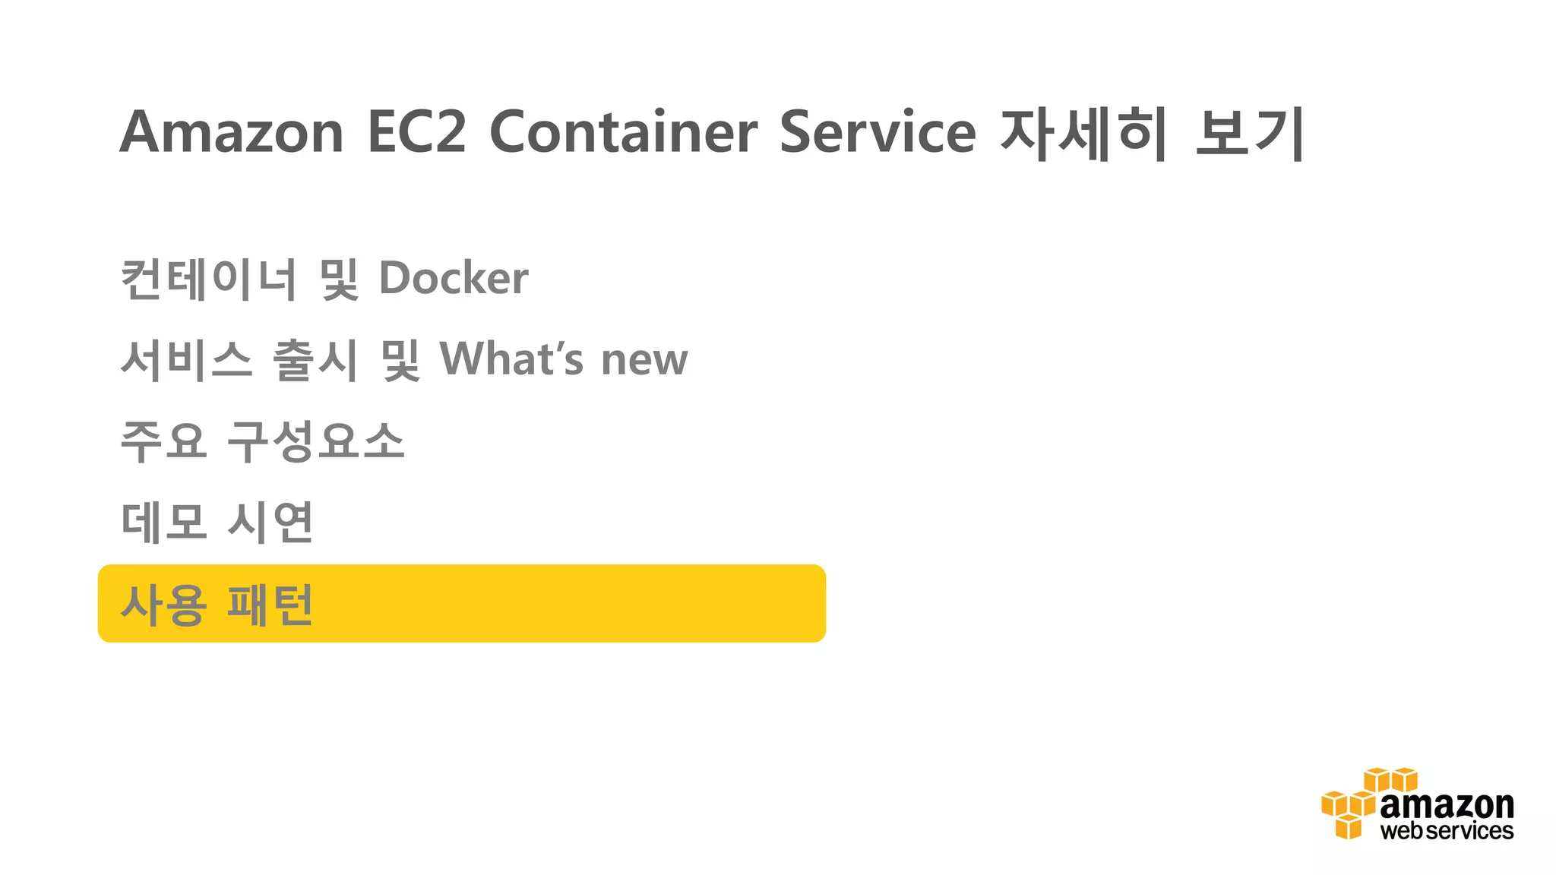This screenshot has height=875, width=1556.
Task: Click the word "Amazon" in the title
Action: coord(232,131)
